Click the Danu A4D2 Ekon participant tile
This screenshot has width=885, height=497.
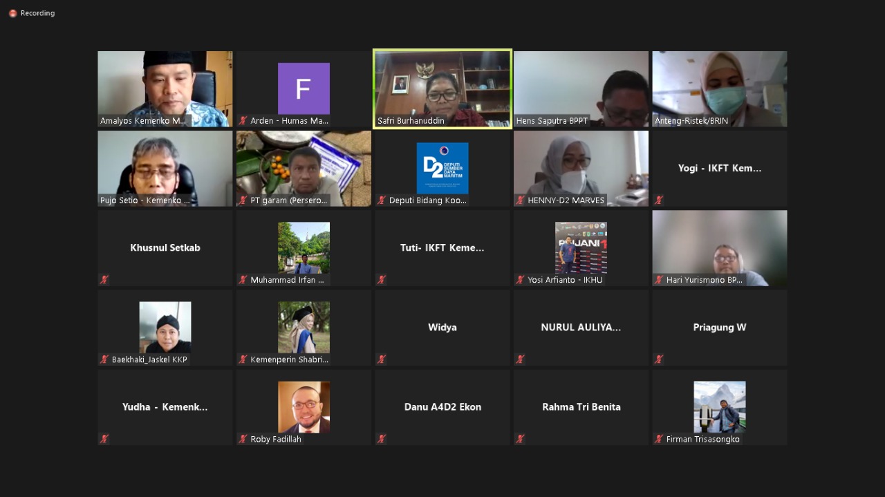(x=442, y=407)
